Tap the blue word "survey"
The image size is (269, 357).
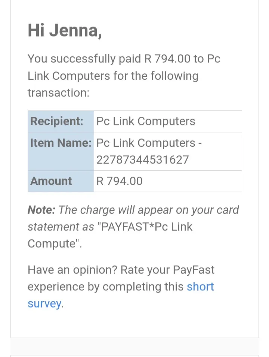pos(44,303)
